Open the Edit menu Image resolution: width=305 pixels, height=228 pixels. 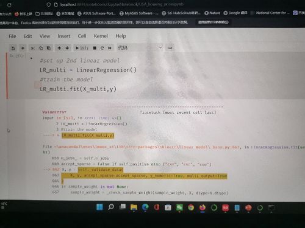pos(27,36)
